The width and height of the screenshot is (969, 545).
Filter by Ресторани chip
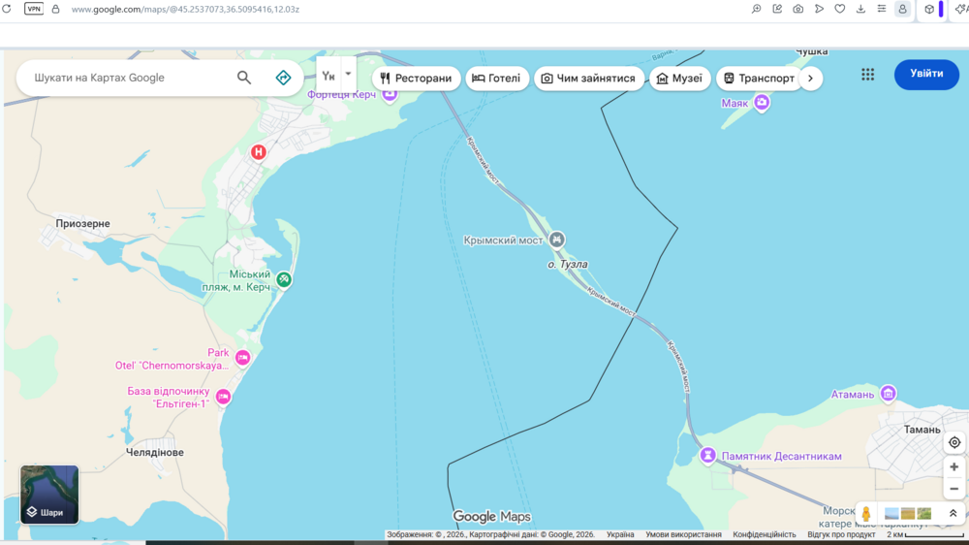pyautogui.click(x=417, y=79)
